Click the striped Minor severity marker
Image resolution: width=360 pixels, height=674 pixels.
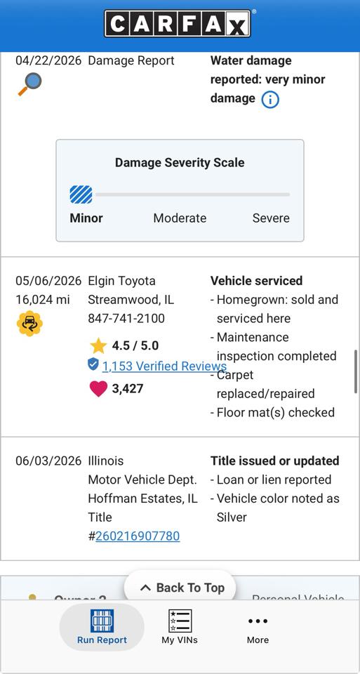81,194
